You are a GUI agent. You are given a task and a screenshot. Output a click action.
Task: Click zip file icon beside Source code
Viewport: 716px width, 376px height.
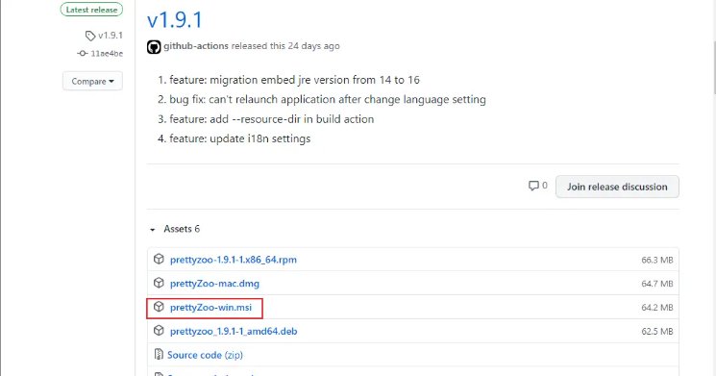pos(159,354)
